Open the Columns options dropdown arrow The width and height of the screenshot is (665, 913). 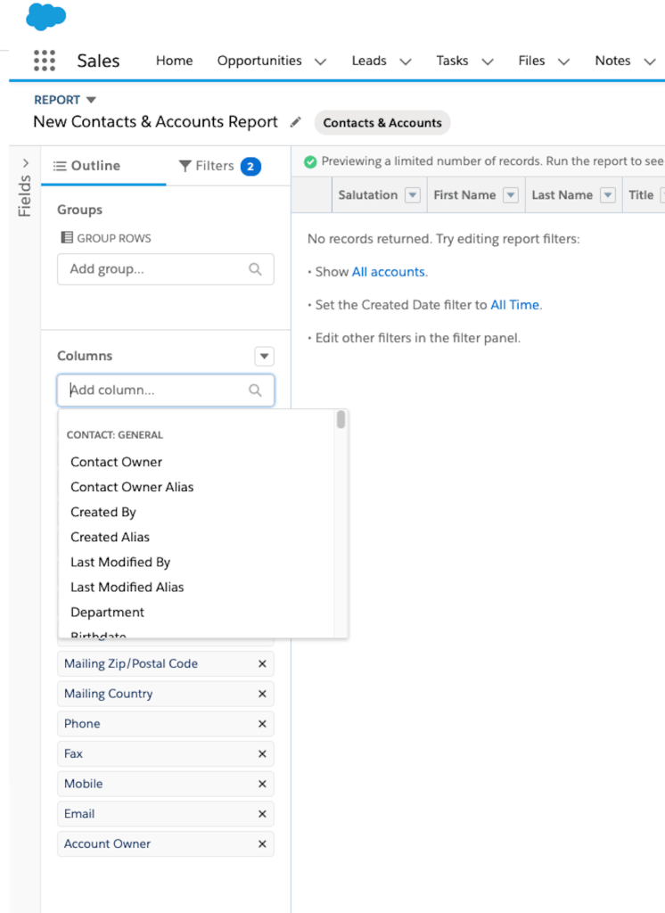coord(264,357)
